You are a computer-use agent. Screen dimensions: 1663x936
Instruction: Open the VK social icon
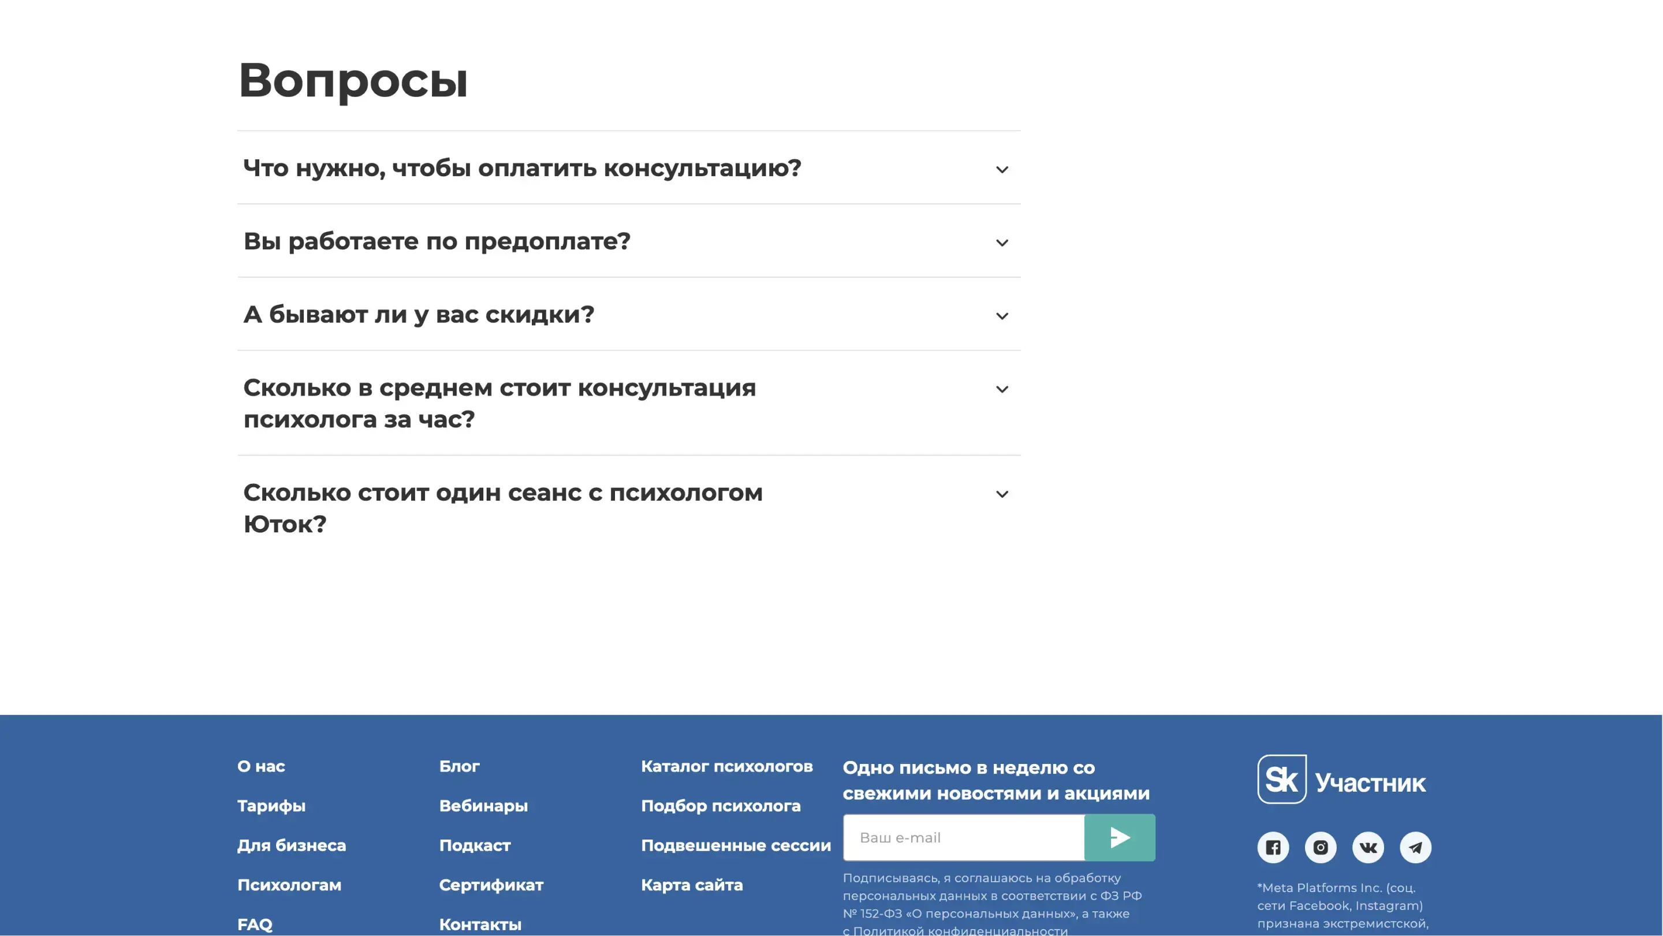1368,847
